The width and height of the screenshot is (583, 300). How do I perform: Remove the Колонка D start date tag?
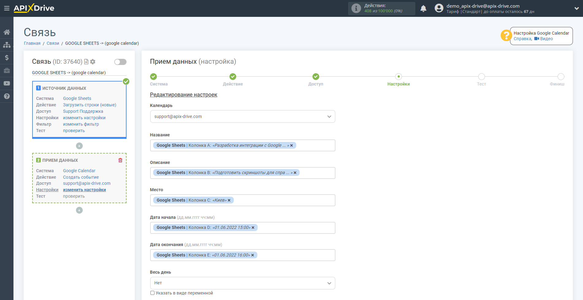tap(253, 228)
